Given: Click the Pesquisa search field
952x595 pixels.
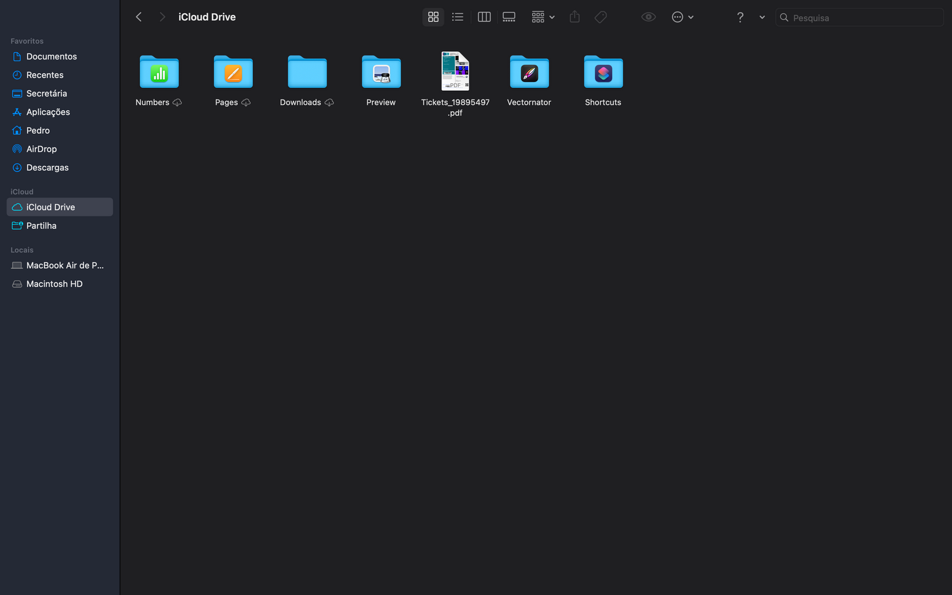Looking at the screenshot, I should coord(864,18).
